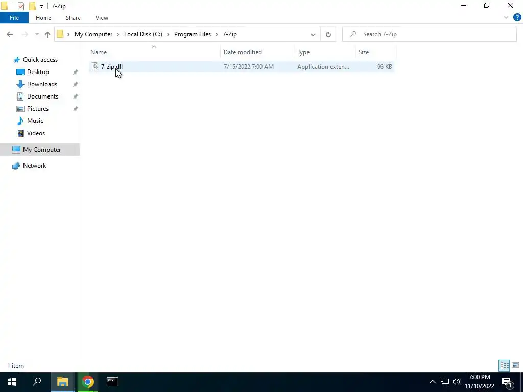Click Properties quick access toolbar icon
This screenshot has width=523, height=392.
(20, 6)
